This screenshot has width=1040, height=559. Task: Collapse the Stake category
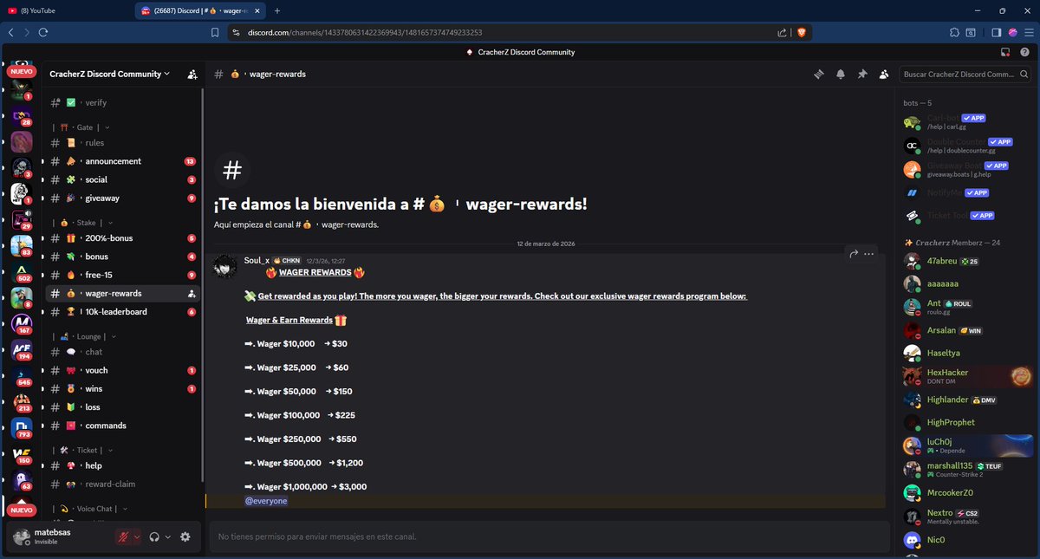click(87, 223)
